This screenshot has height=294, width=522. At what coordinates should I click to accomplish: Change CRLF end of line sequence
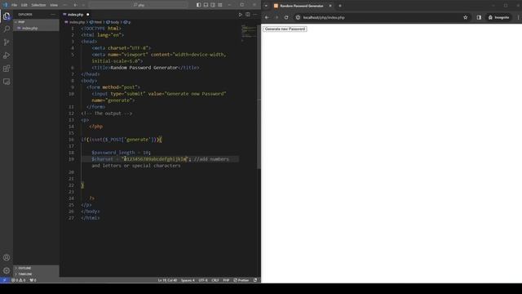pos(215,280)
